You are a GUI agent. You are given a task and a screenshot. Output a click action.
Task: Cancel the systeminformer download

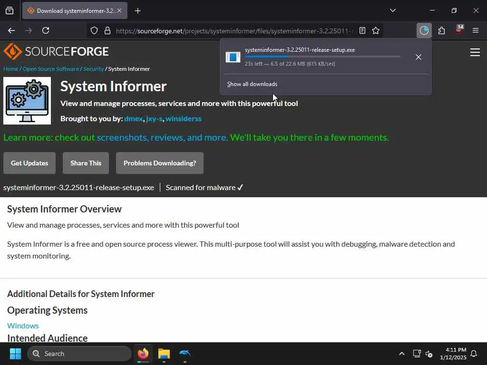pyautogui.click(x=419, y=57)
